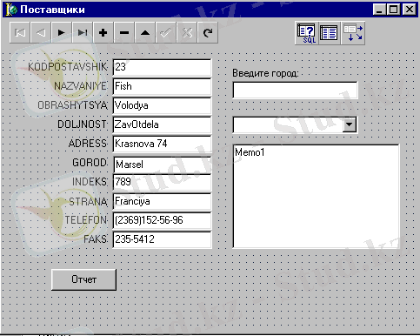Jump to last record button

click(83, 32)
